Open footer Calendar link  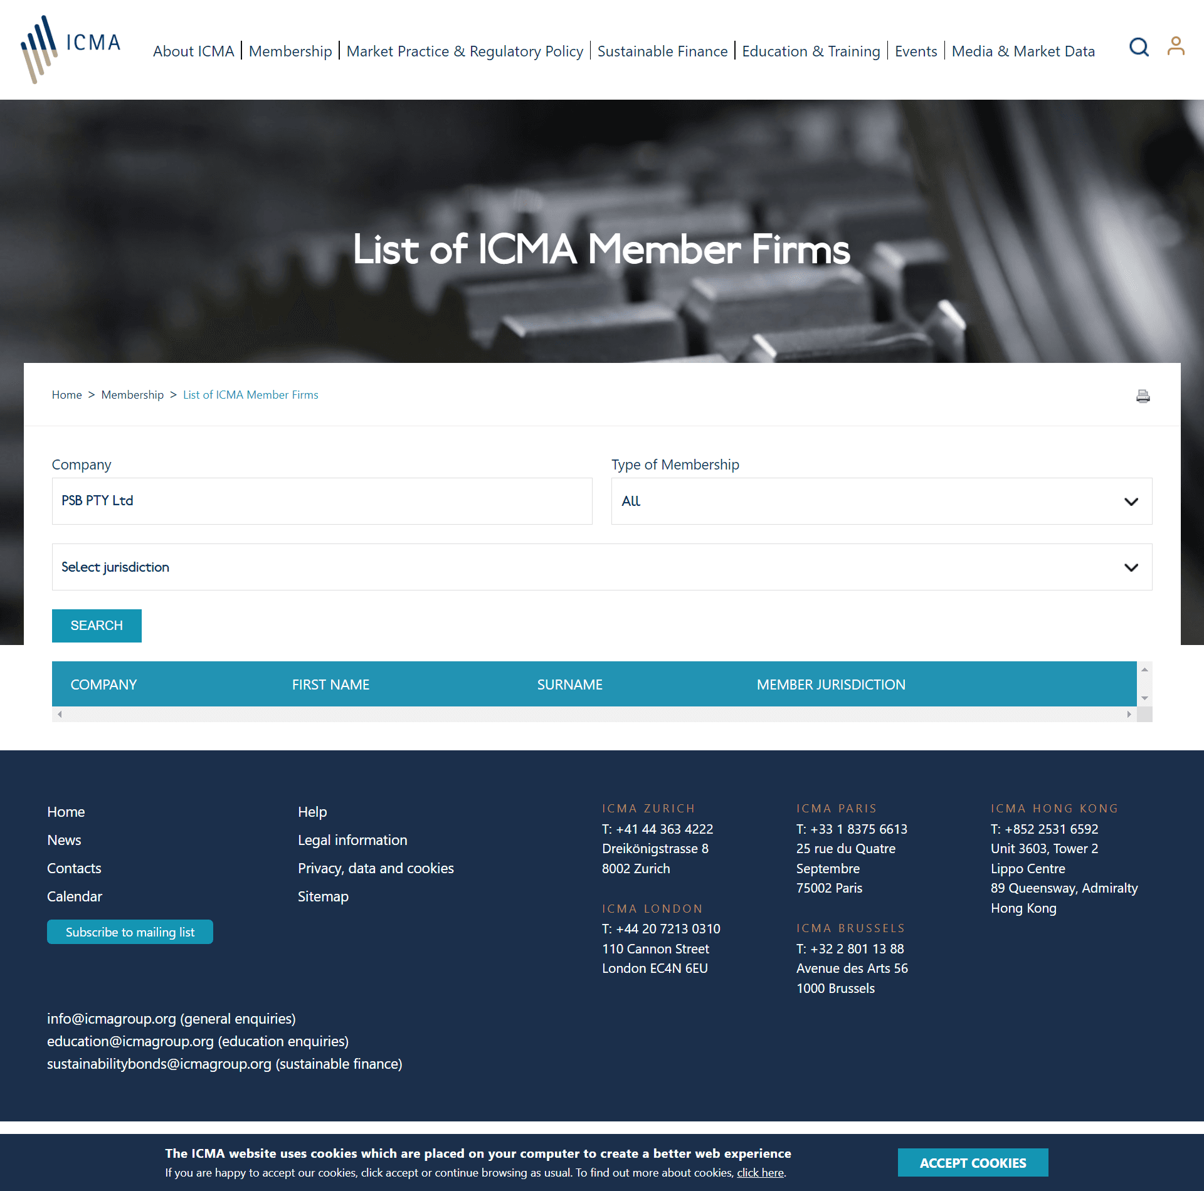(75, 896)
